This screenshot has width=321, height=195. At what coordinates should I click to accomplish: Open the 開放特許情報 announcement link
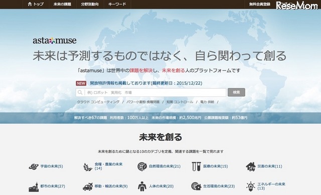click(x=146, y=83)
